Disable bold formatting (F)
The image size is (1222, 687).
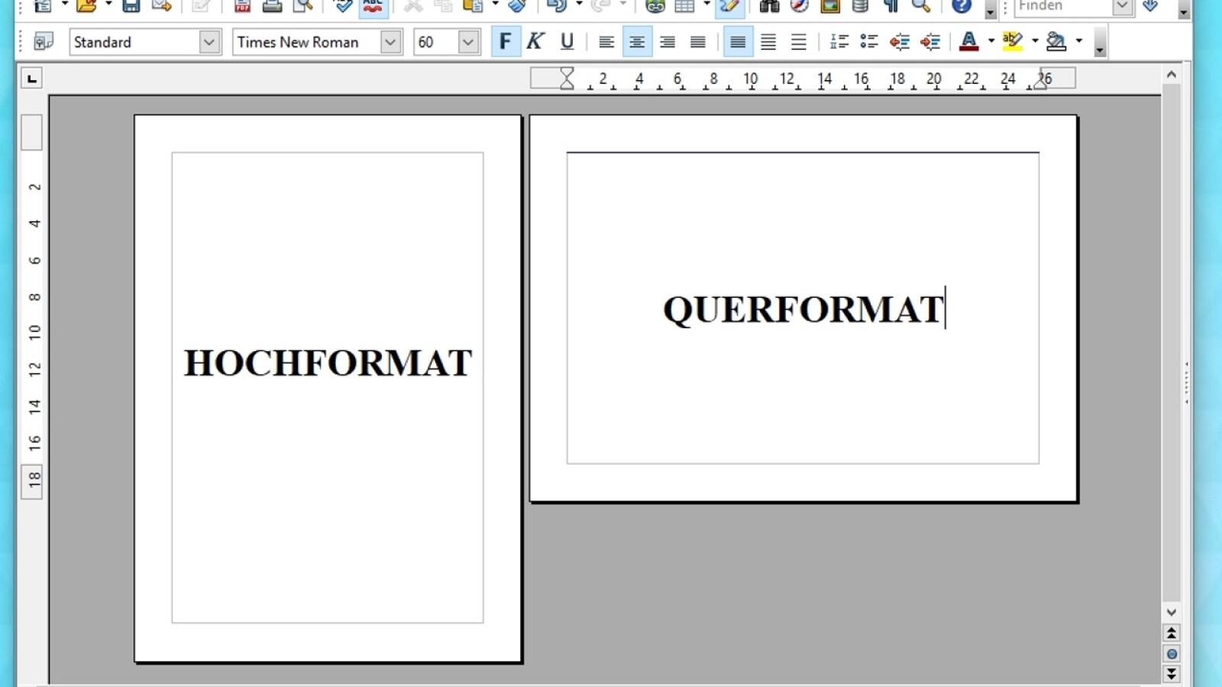coord(505,41)
